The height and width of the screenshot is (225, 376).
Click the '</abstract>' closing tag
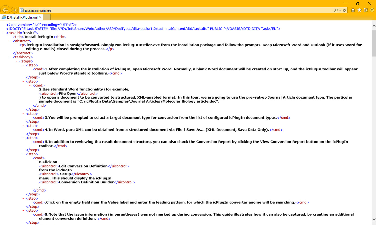tap(23, 53)
